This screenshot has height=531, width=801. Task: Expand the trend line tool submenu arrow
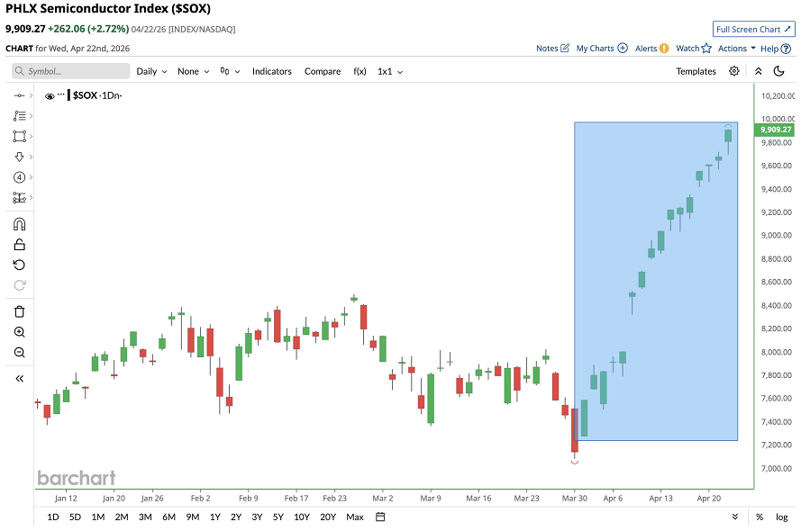tap(31, 95)
